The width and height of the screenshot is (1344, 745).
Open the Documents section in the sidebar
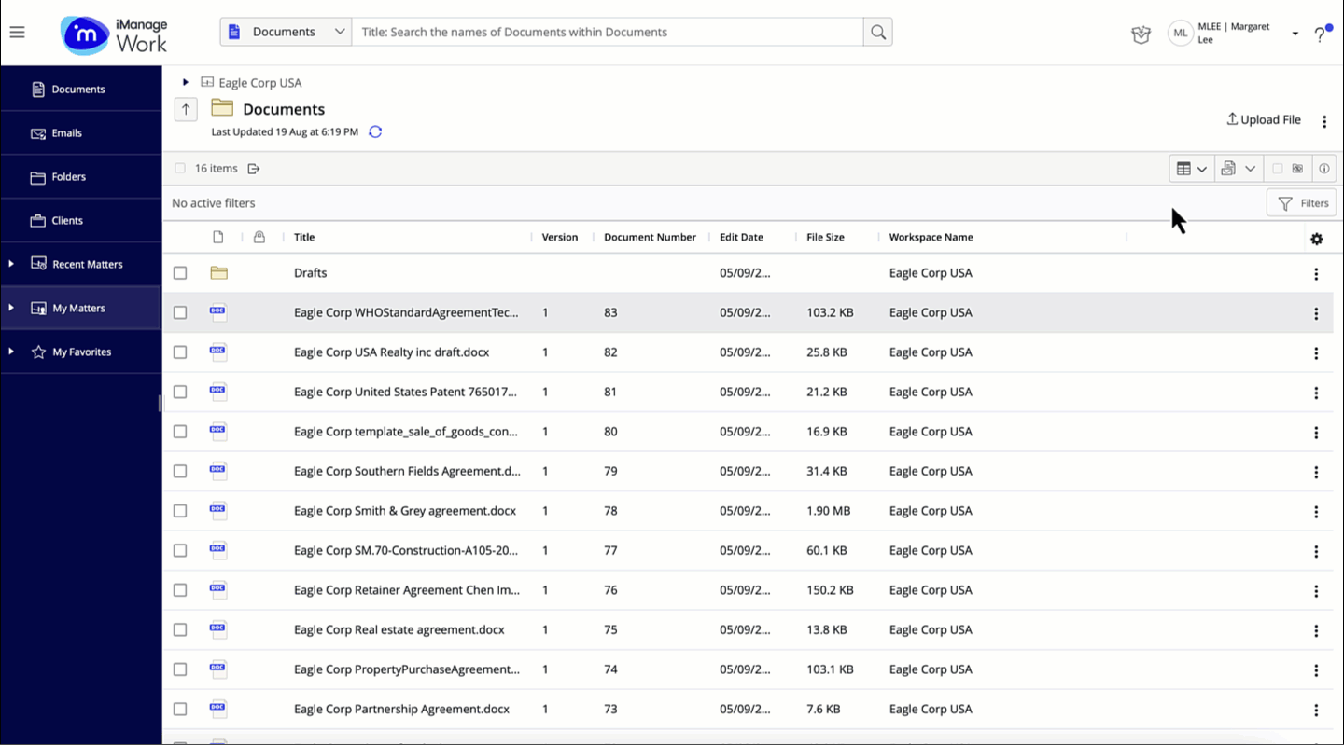[x=80, y=89]
